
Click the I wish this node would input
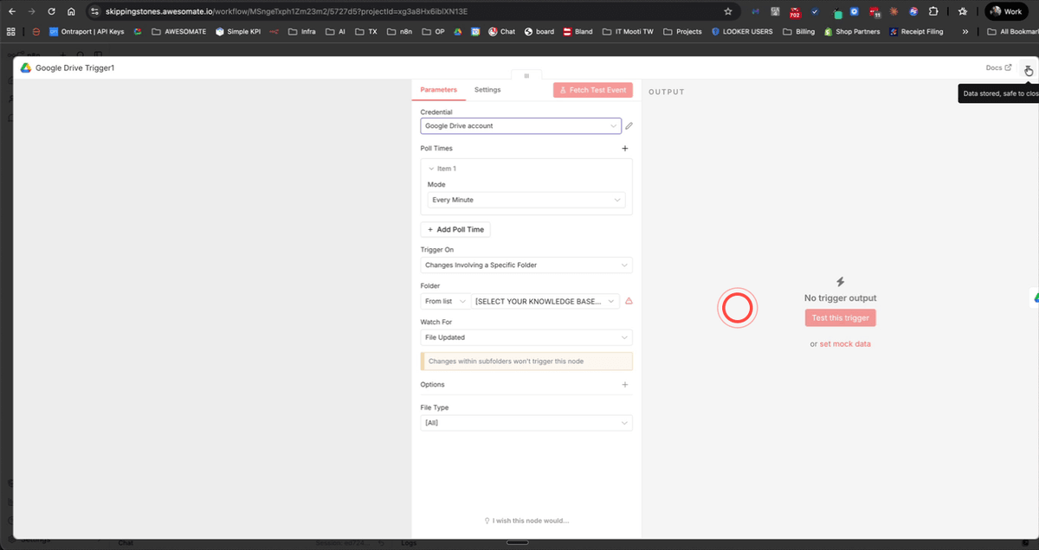[x=526, y=520]
